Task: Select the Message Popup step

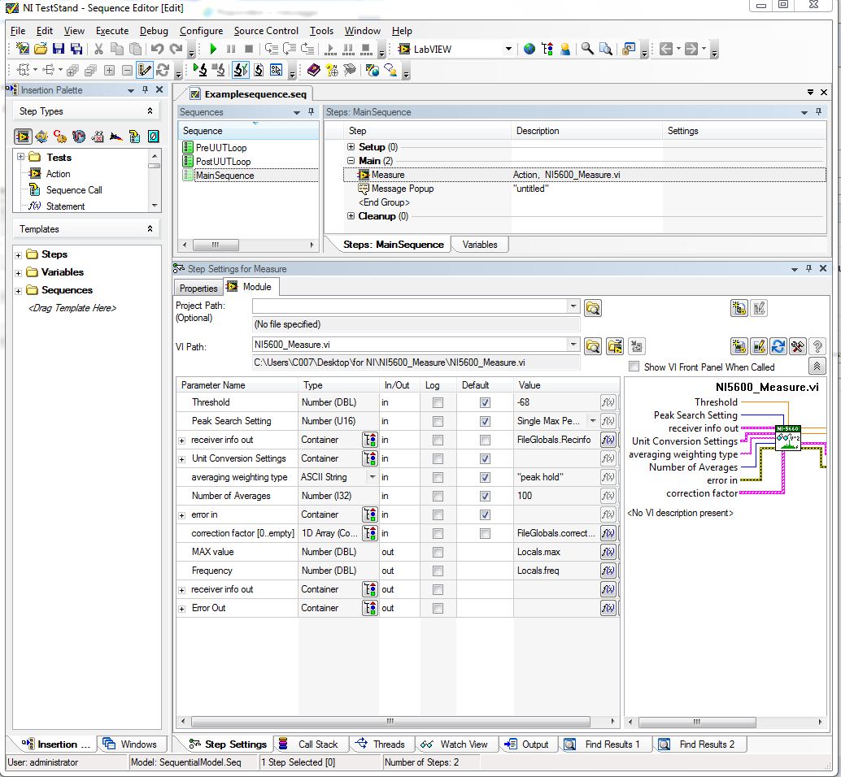Action: click(x=402, y=189)
